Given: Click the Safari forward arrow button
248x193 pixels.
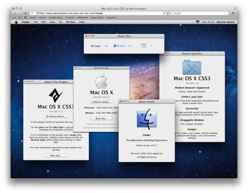Looking at the screenshot, I should tap(19, 13).
